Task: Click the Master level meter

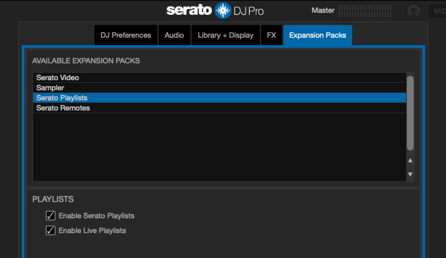Action: click(365, 10)
